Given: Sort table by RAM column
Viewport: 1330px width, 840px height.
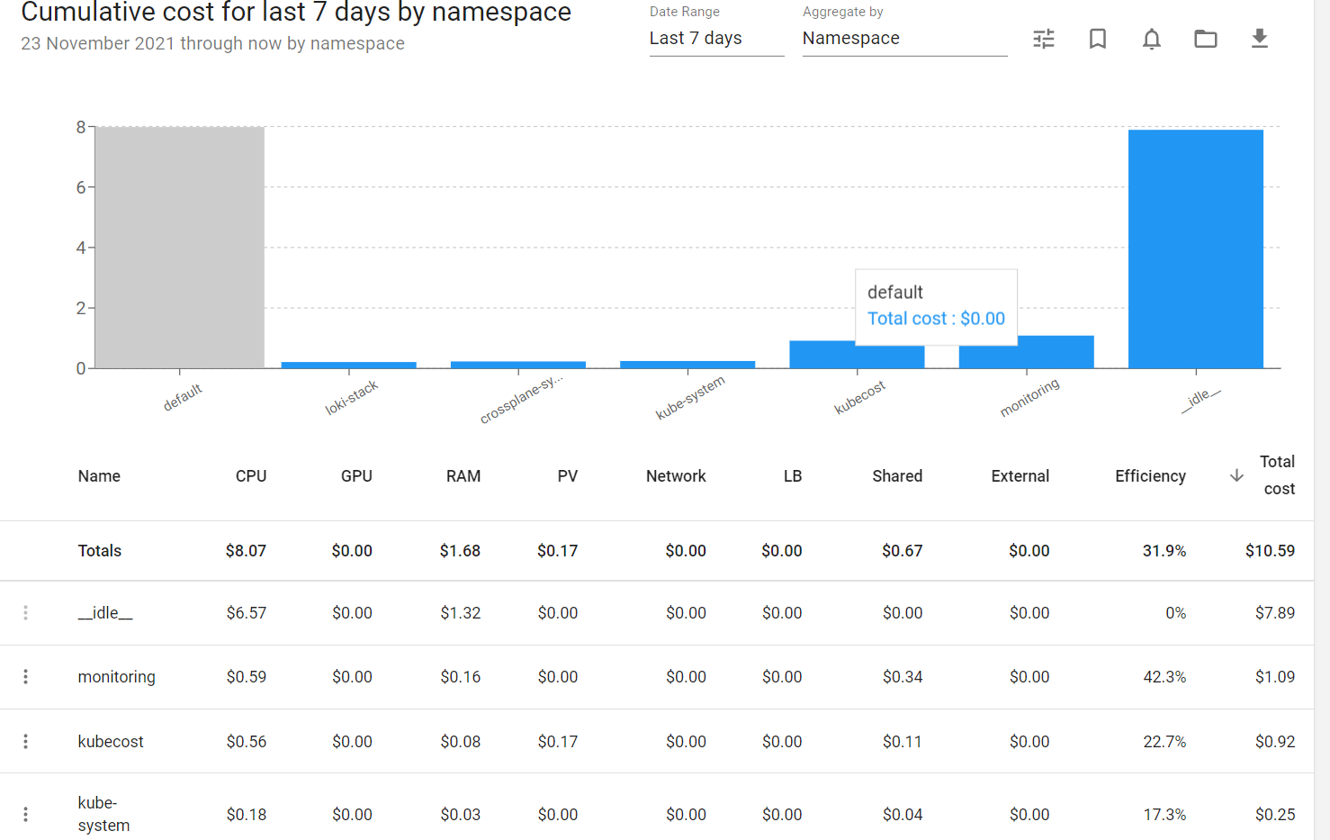Looking at the screenshot, I should (x=463, y=476).
